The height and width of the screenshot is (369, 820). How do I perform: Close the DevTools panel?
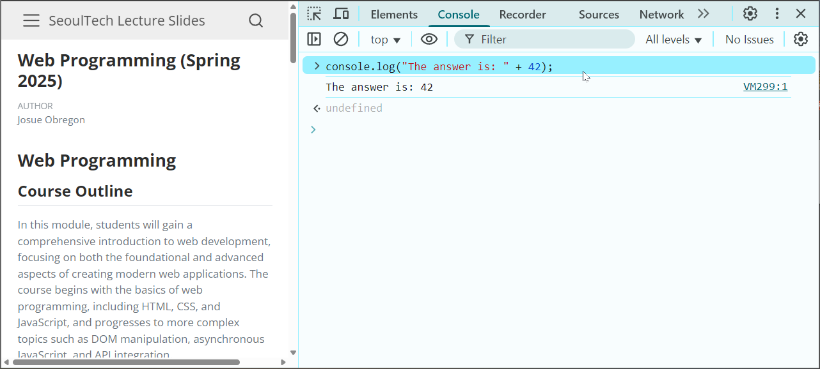pos(801,14)
